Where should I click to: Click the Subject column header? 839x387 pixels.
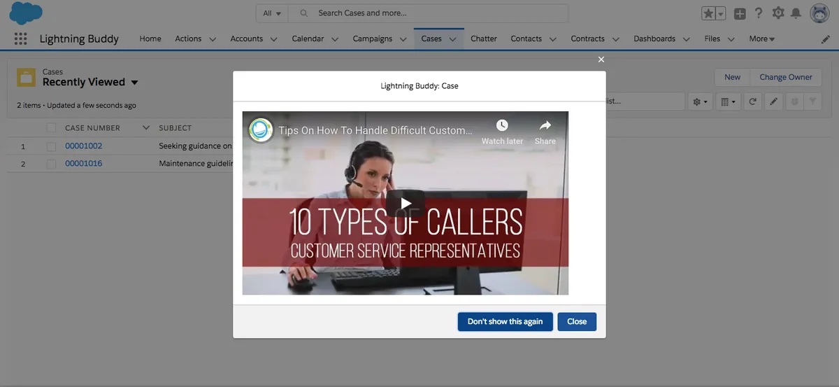pyautogui.click(x=175, y=128)
